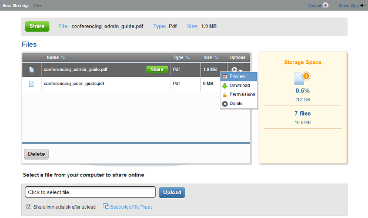Sort files by Size arrow

pyautogui.click(x=216, y=57)
